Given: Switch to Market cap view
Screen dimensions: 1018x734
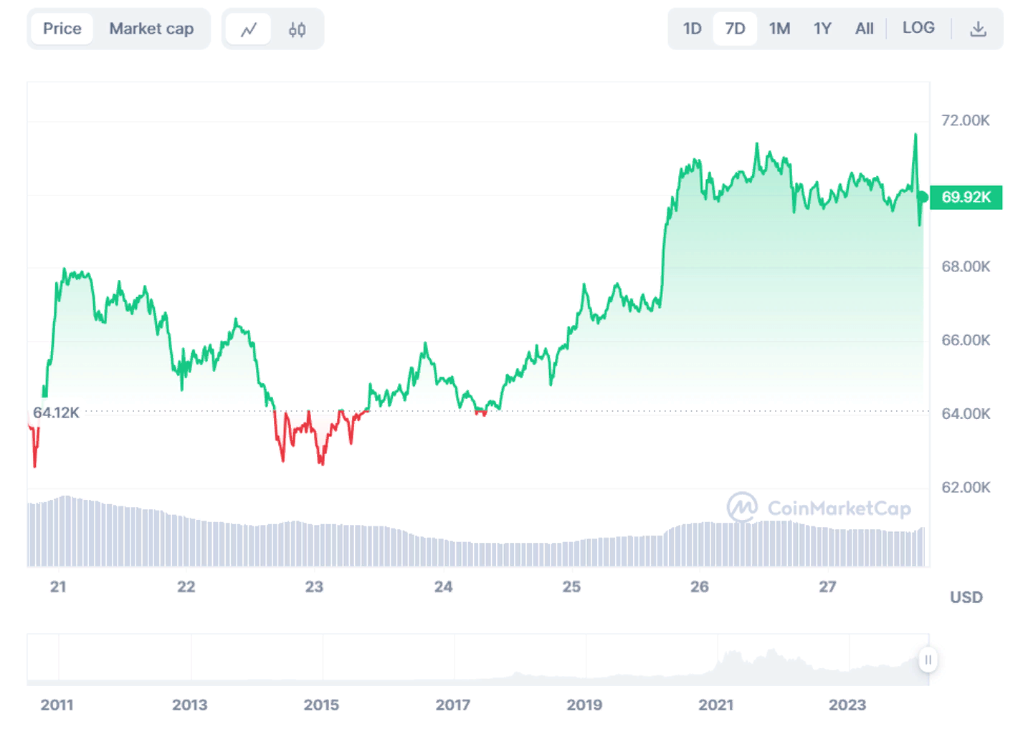Looking at the screenshot, I should pyautogui.click(x=151, y=28).
